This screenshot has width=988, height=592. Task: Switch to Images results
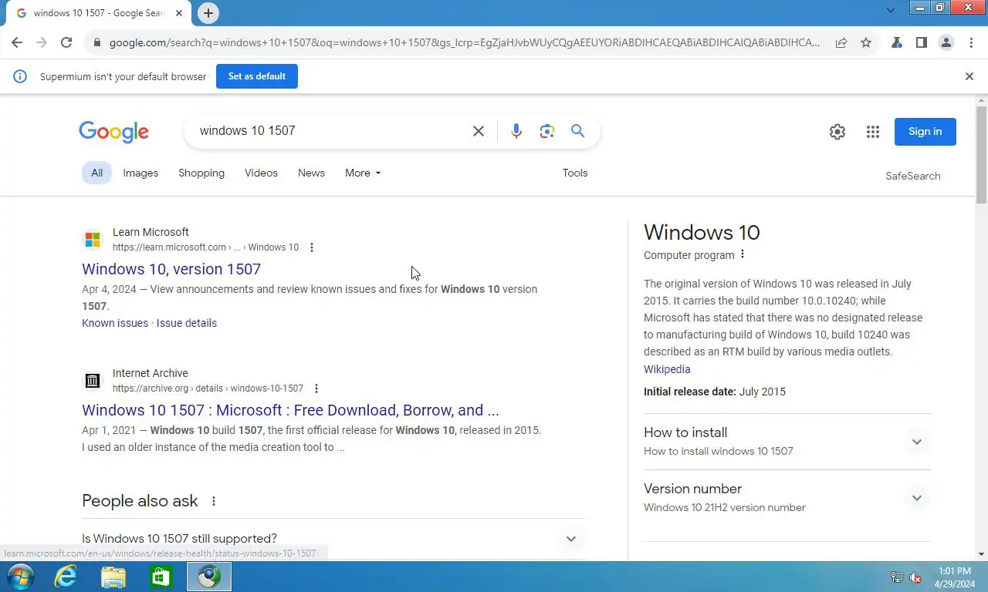[x=140, y=173]
